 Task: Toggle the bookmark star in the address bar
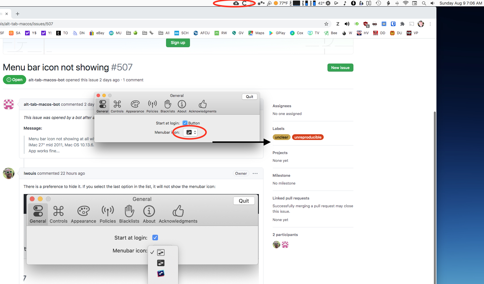[326, 24]
